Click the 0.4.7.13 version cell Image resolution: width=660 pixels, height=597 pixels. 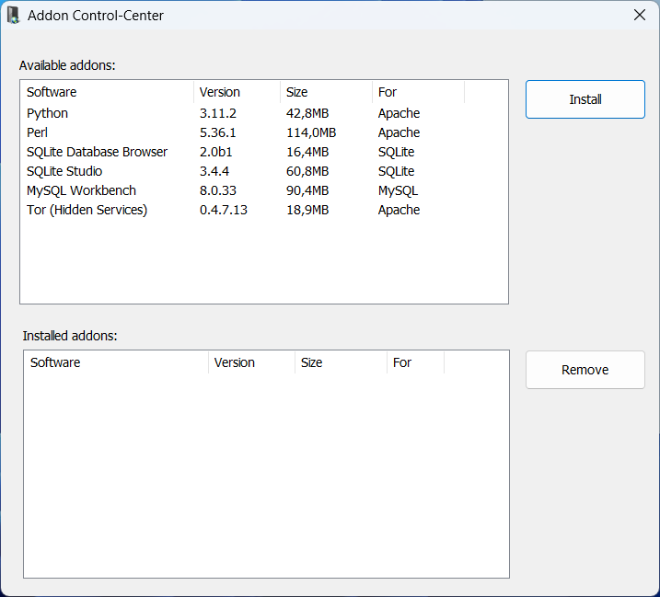click(224, 210)
